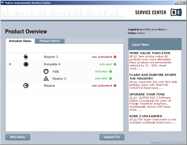Click the red warning icon beside Massive
Image resolution: width=187 pixels, height=145 pixels.
coord(115,85)
